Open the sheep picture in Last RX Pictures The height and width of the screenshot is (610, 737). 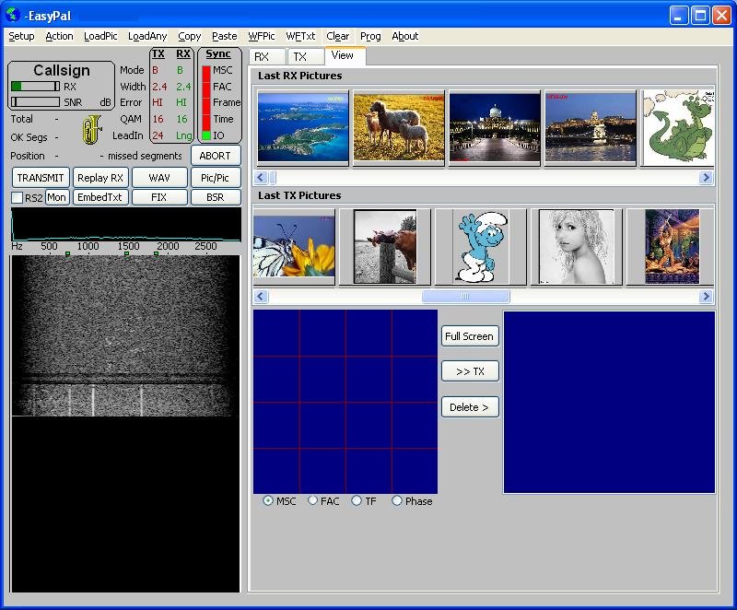pyautogui.click(x=399, y=127)
